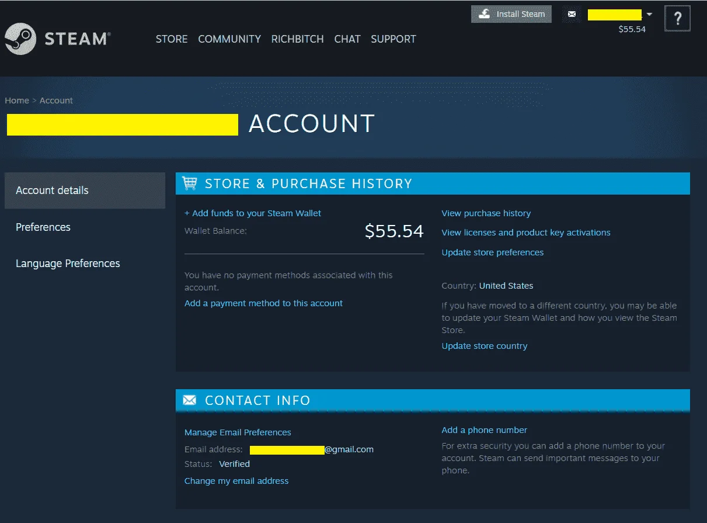Viewport: 707px width, 523px height.
Task: Click the CONTACT INFO heading
Action: 257,400
